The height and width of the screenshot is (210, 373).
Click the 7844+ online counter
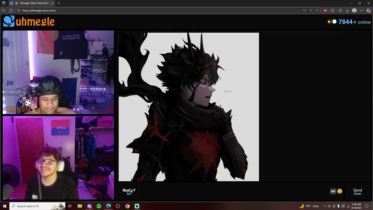click(x=354, y=22)
